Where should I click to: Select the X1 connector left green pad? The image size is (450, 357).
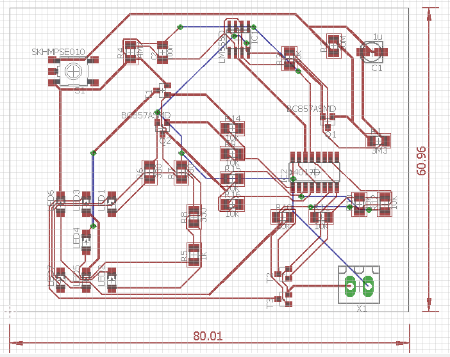(x=351, y=287)
